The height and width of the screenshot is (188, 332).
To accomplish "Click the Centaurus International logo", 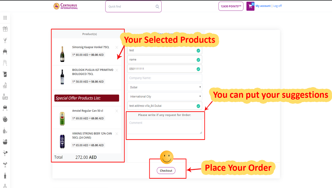I will [x=66, y=6].
